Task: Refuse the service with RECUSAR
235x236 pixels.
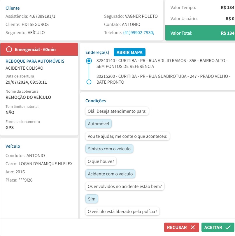Action: (x=182, y=227)
